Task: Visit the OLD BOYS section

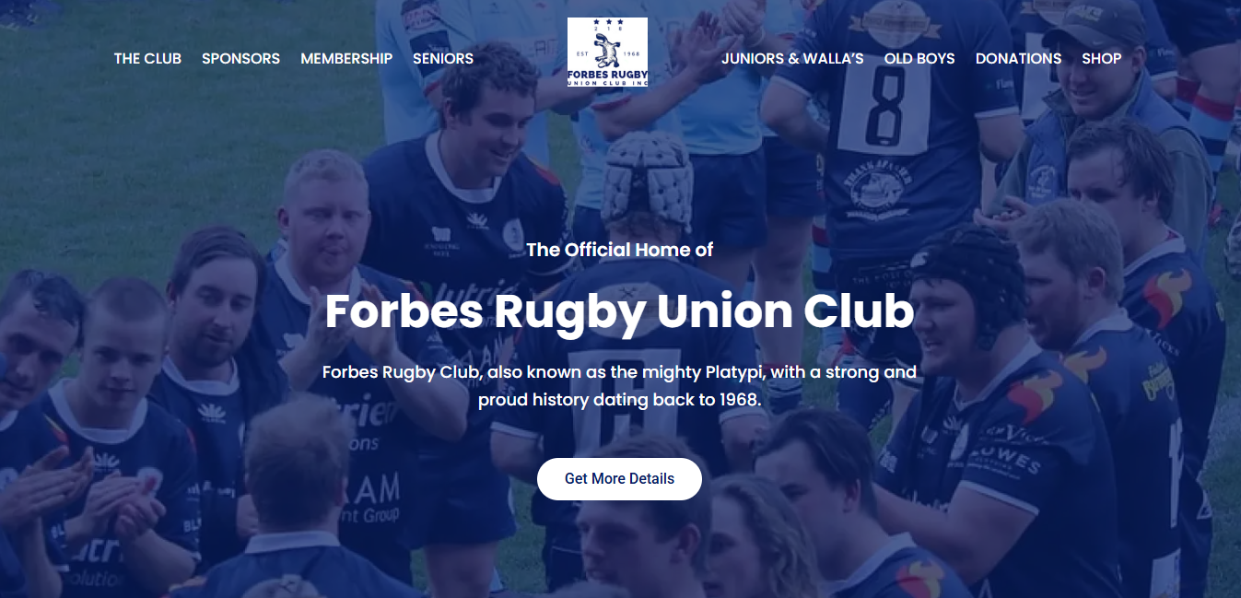Action: pos(919,58)
